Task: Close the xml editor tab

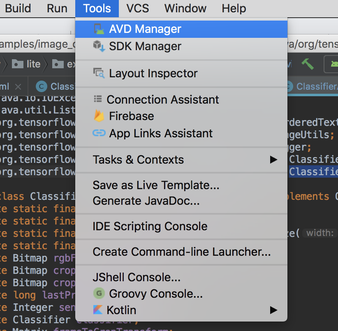Action: tap(18, 86)
